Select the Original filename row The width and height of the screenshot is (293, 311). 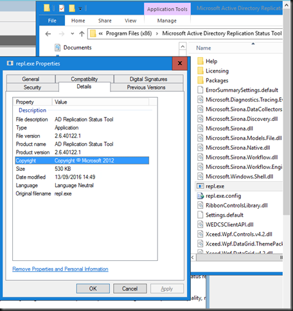click(82, 193)
